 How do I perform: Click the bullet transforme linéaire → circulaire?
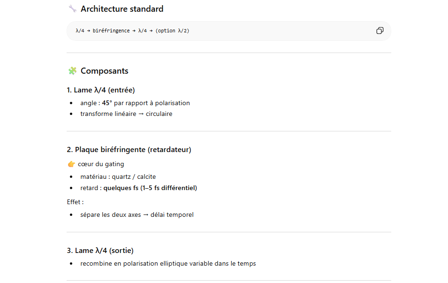point(126,114)
